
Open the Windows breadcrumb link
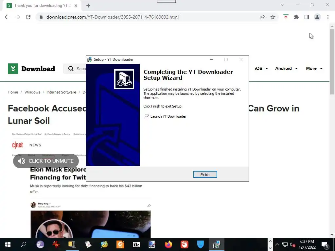click(32, 92)
